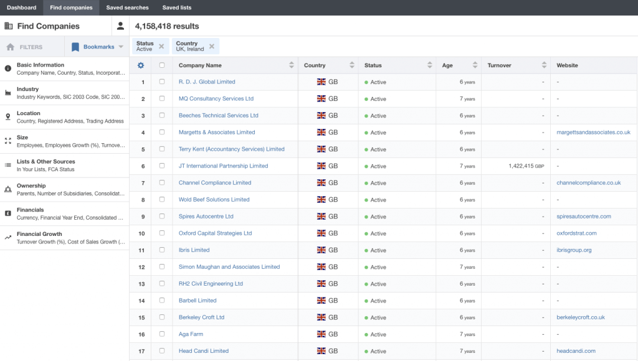Select the checkbox for Spires Autocentre Ltd
The image size is (638, 361).
tap(163, 216)
